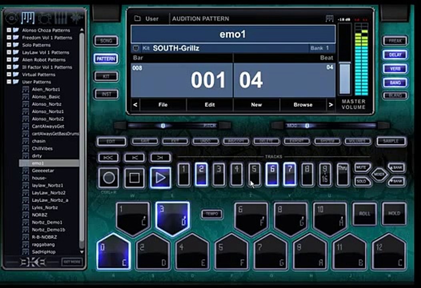Expand Alien Robot Patterns folder
This screenshot has width=421, height=288.
click(9, 60)
